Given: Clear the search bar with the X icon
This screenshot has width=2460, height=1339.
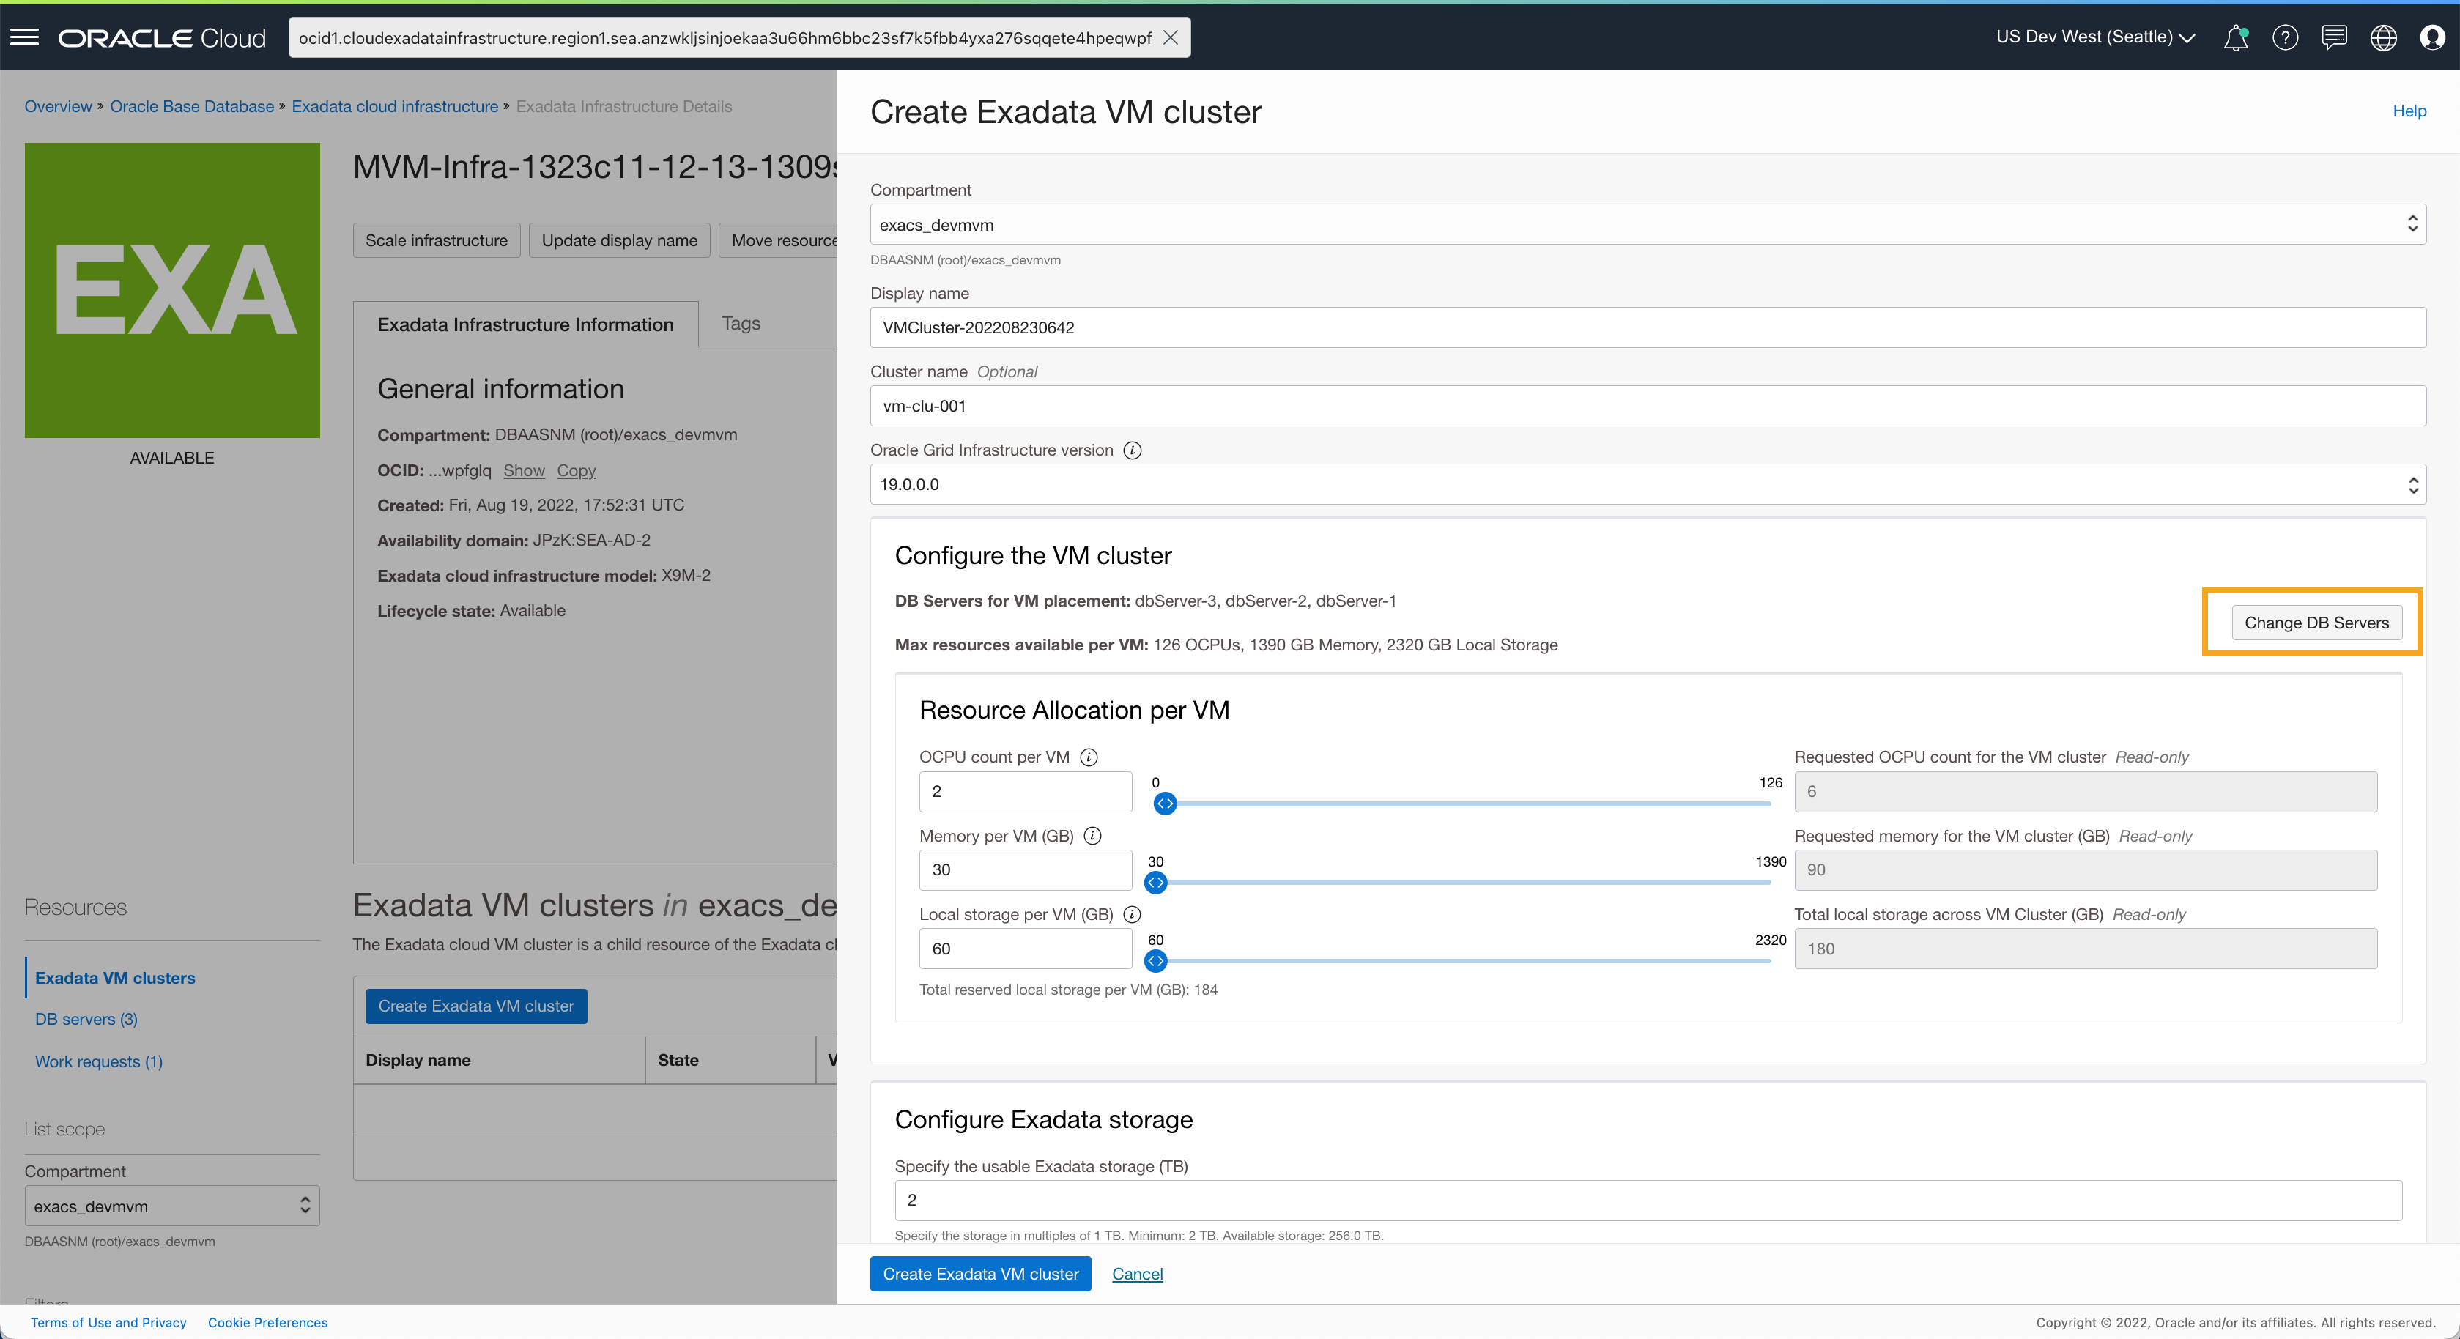Looking at the screenshot, I should pos(1171,37).
